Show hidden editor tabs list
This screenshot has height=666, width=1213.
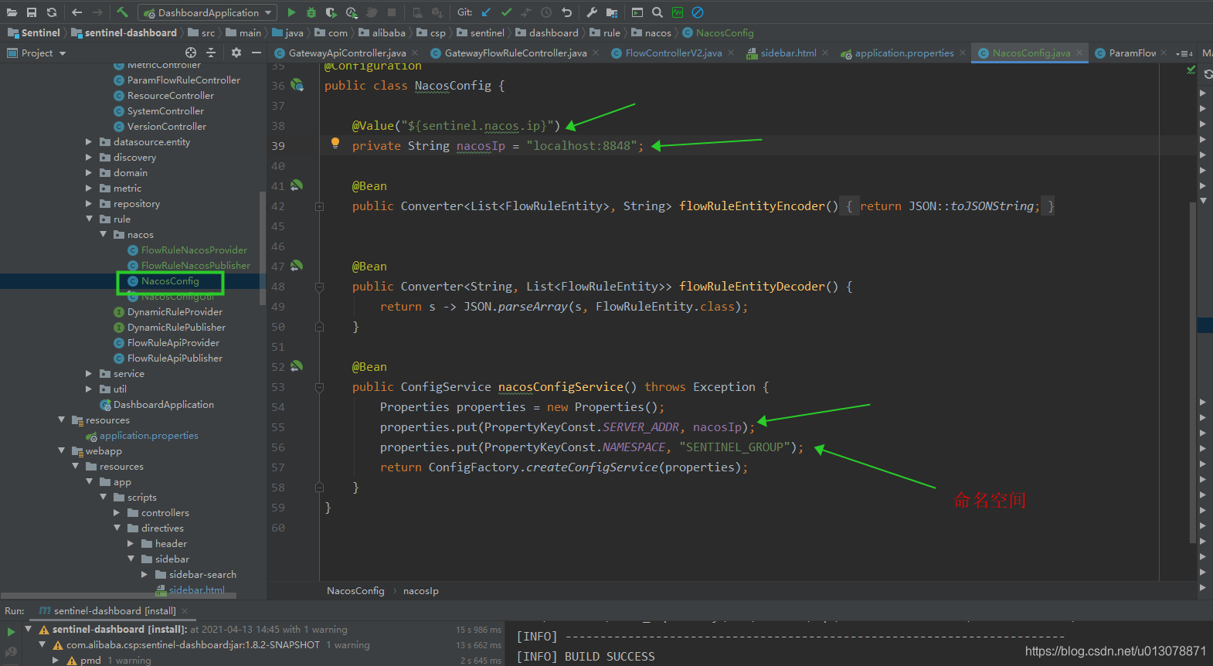[x=1184, y=53]
